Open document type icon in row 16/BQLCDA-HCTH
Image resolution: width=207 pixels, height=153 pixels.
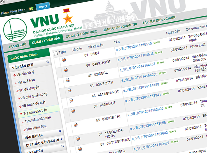(78, 138)
